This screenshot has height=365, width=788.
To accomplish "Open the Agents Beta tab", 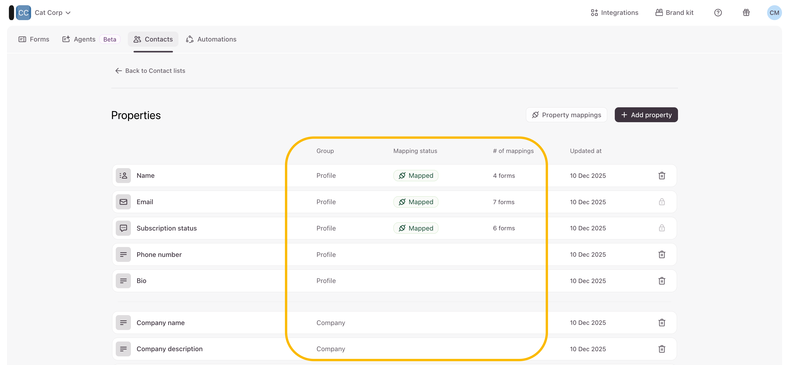I will pyautogui.click(x=91, y=39).
